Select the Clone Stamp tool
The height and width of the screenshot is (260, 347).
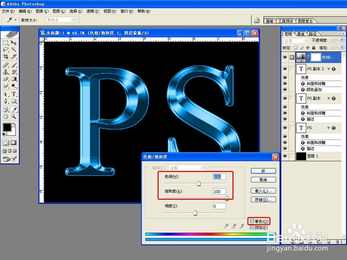(x=5, y=72)
